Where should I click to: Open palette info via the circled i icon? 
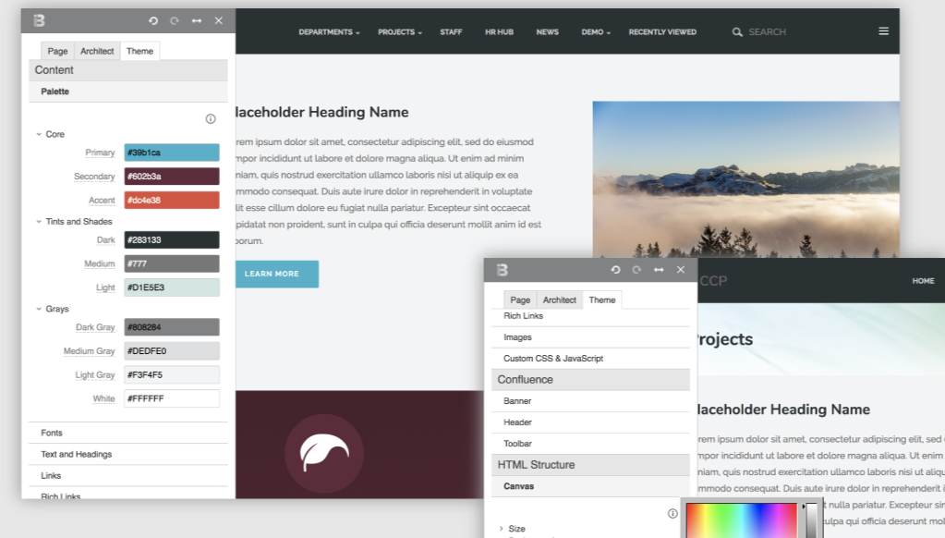pos(211,118)
